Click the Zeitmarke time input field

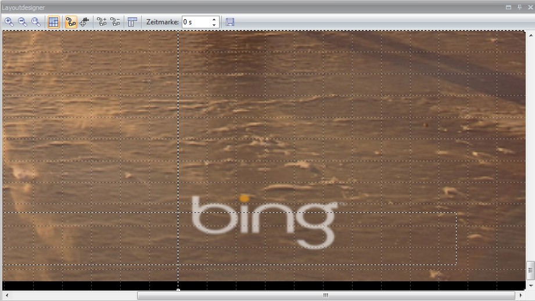tap(196, 22)
